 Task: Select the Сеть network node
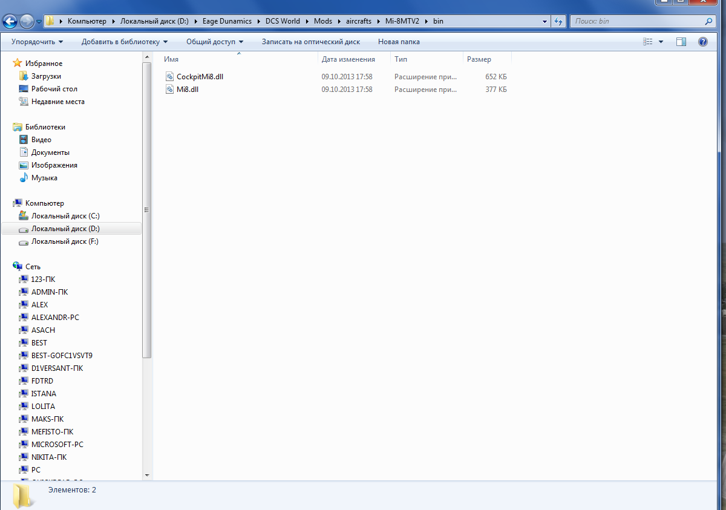(33, 267)
